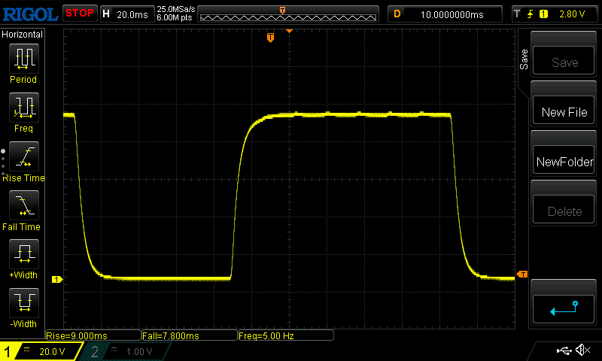Click the USB connection status icon
Viewport: 602px width, 361px height.
pyautogui.click(x=564, y=350)
